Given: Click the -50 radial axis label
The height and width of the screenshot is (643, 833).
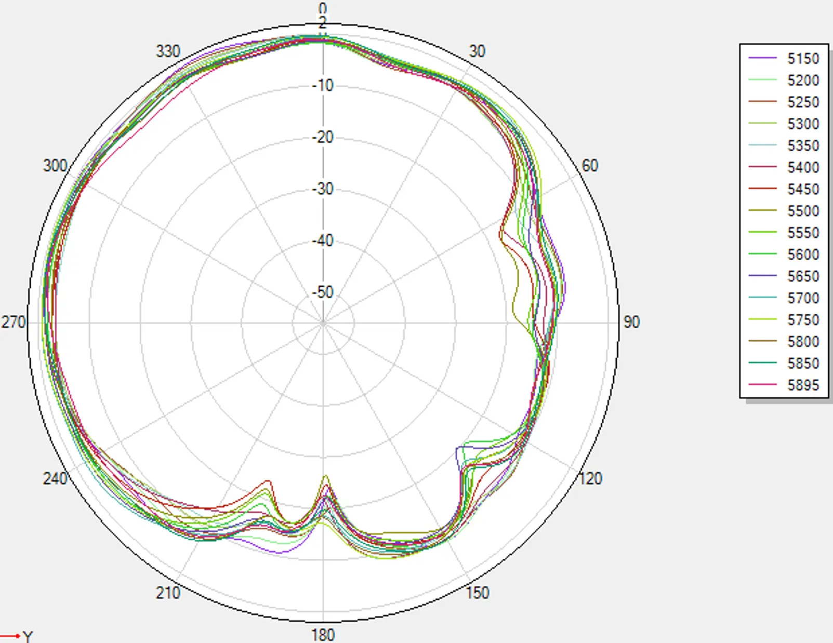Looking at the screenshot, I should (323, 292).
